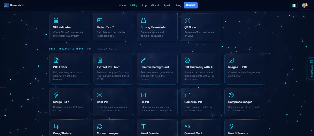Screen dimensions: 314x136
Task: Open the Spazio navigation item
Action: (167, 5)
